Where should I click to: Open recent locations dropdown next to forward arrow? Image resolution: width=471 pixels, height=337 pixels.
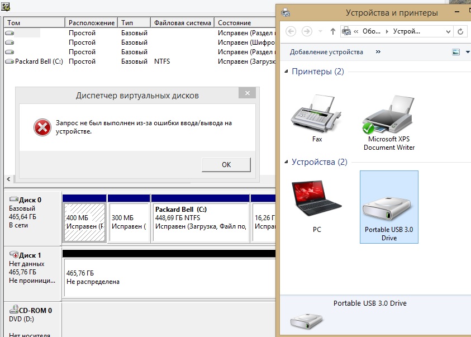click(x=320, y=31)
